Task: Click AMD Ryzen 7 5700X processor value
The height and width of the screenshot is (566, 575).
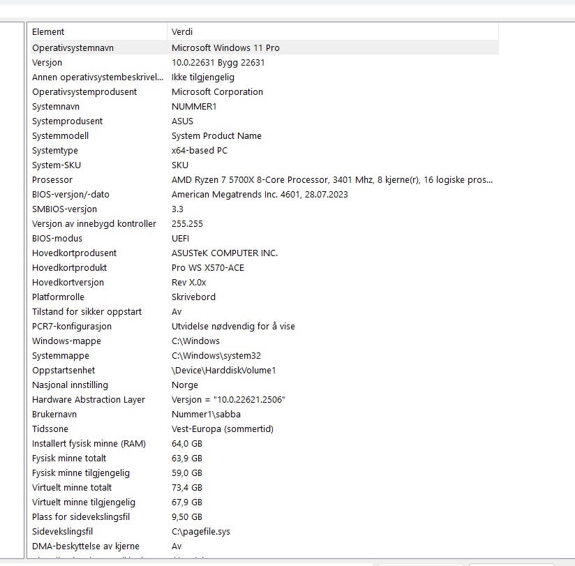Action: (332, 180)
